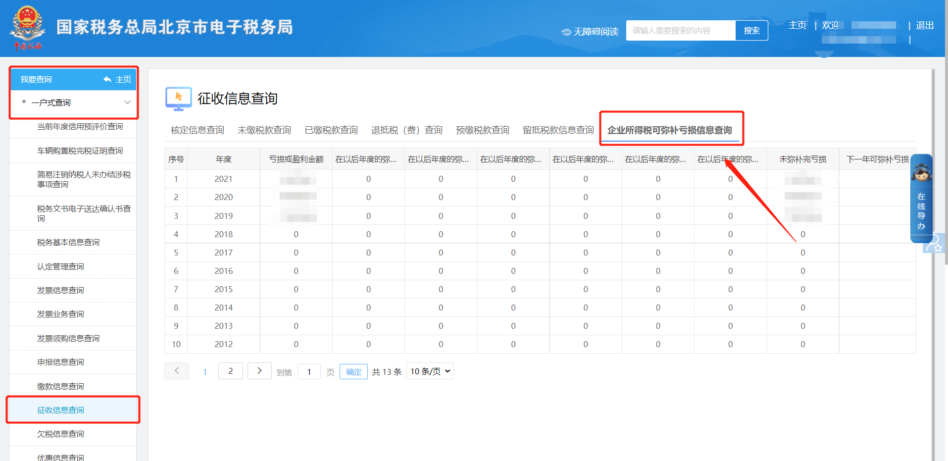
Task: Click the previous page arrow
Action: [x=176, y=370]
